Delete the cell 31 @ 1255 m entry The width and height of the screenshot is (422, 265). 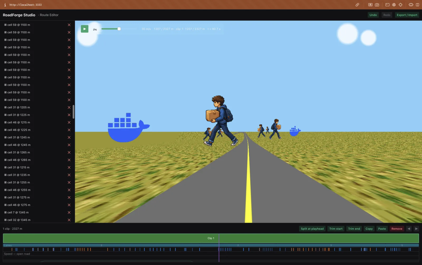tap(69, 183)
